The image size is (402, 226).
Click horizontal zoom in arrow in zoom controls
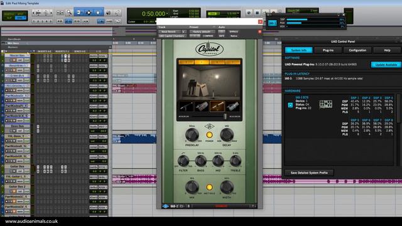(52, 13)
